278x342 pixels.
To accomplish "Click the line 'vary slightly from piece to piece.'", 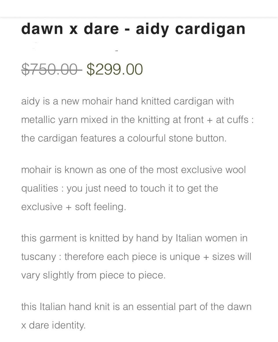I will [93, 275].
